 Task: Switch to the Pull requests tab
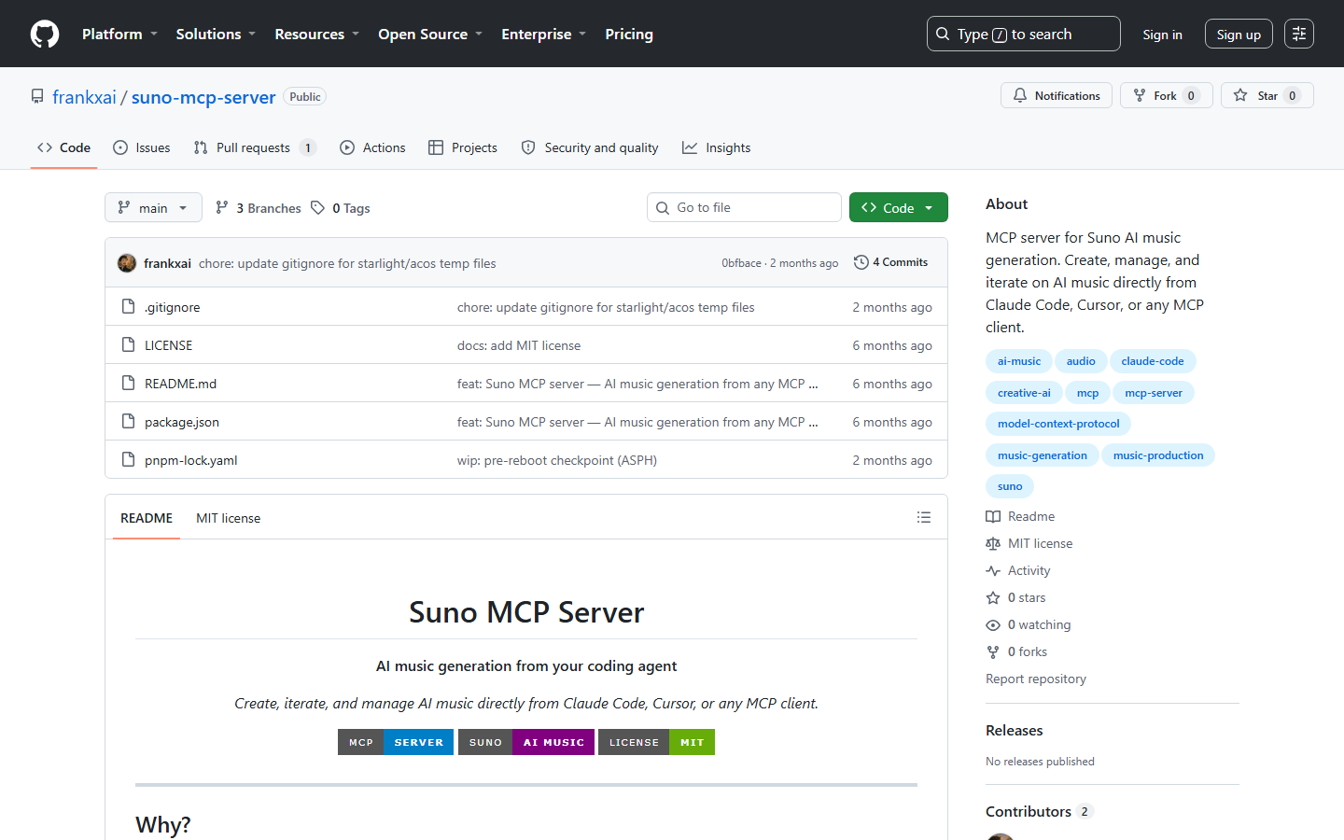pos(255,147)
